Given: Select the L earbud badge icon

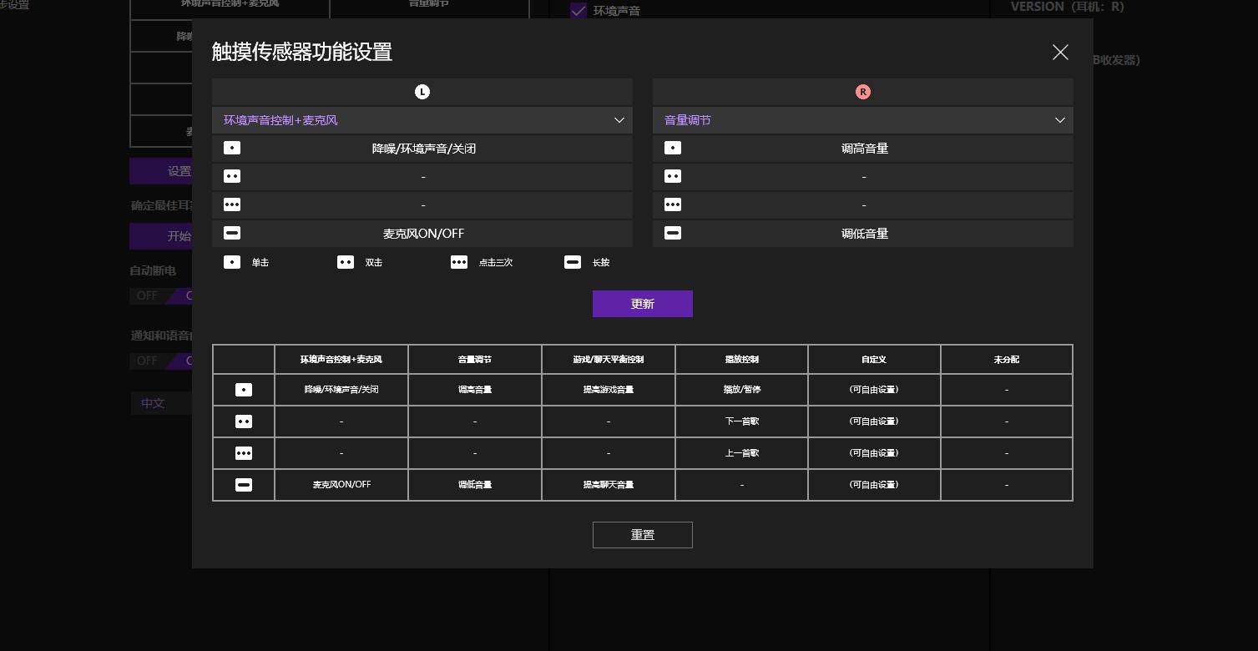Looking at the screenshot, I should tap(422, 92).
